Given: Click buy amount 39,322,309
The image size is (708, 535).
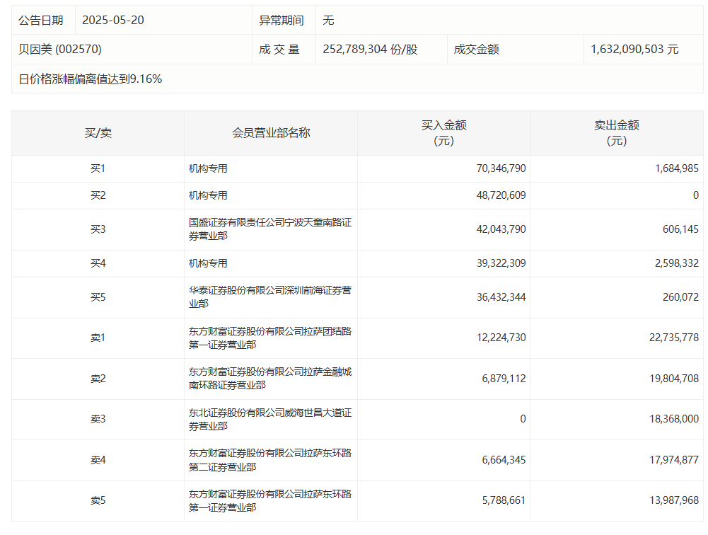Looking at the screenshot, I should click(501, 263).
